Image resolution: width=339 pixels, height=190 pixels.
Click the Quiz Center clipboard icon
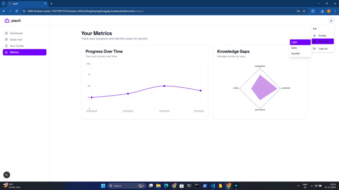point(6,46)
